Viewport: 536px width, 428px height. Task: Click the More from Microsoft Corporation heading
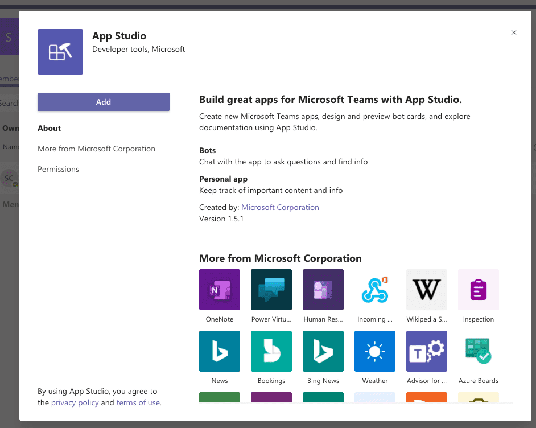point(281,258)
